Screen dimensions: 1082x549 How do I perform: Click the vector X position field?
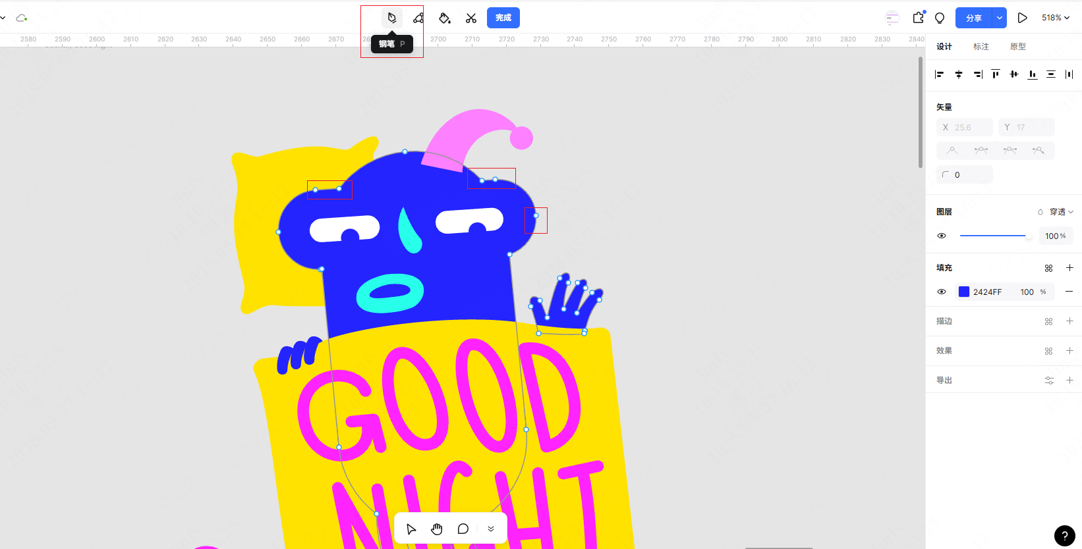[x=965, y=127]
